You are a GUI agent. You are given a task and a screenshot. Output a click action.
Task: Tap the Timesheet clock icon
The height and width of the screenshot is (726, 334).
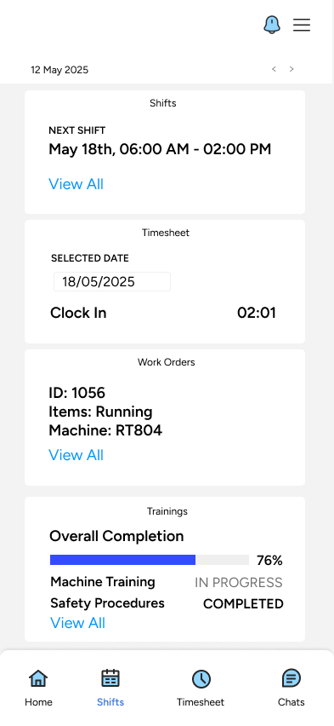pos(201,679)
